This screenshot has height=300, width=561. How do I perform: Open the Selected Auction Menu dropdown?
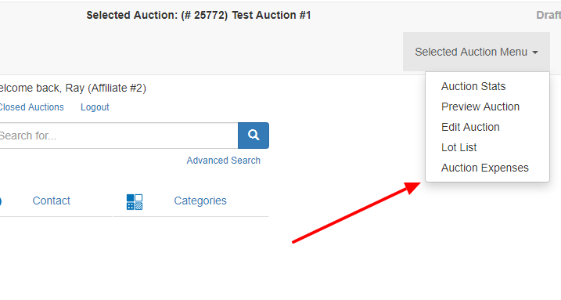[x=476, y=52]
